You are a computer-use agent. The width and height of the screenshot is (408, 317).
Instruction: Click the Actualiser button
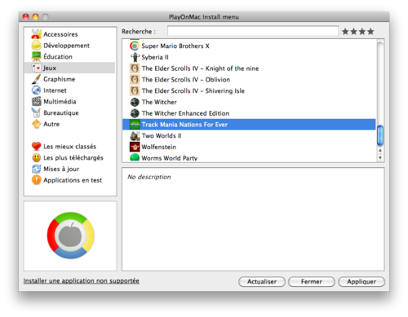262,282
